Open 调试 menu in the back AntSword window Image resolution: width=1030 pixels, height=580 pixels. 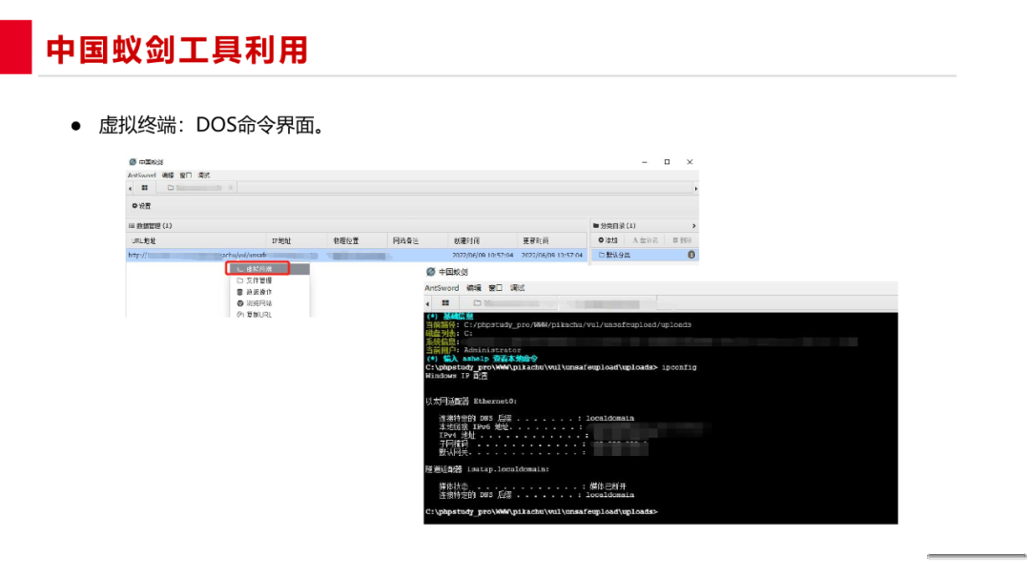pos(204,176)
